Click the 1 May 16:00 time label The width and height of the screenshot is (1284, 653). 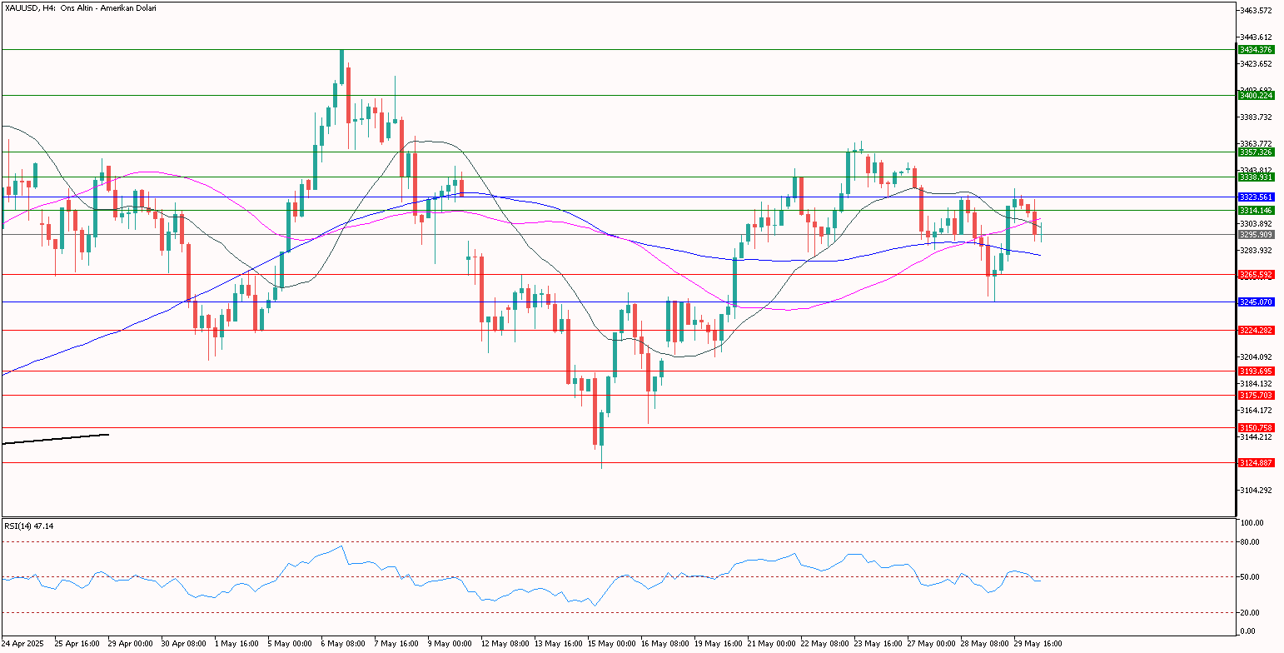[x=237, y=644]
